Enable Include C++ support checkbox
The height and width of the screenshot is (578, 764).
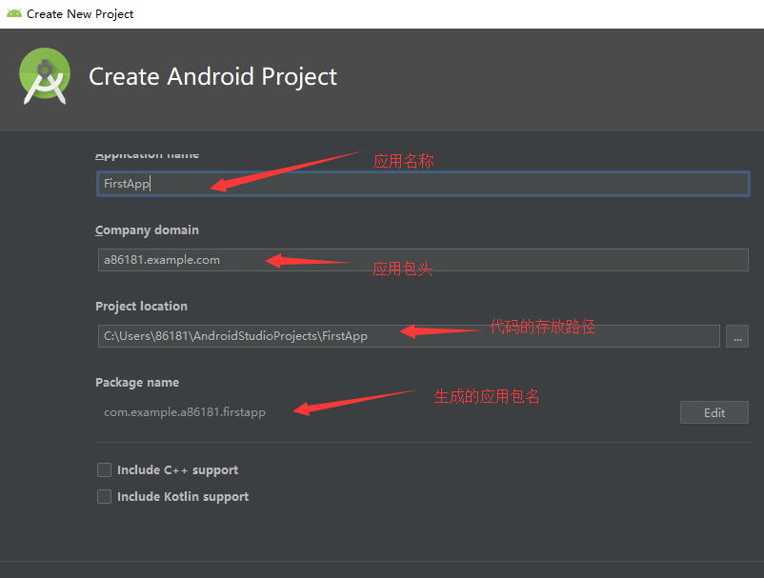[104, 469]
